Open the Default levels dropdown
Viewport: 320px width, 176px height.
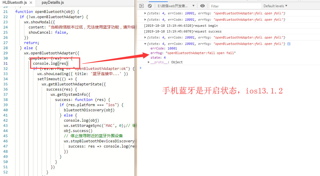click(275, 6)
